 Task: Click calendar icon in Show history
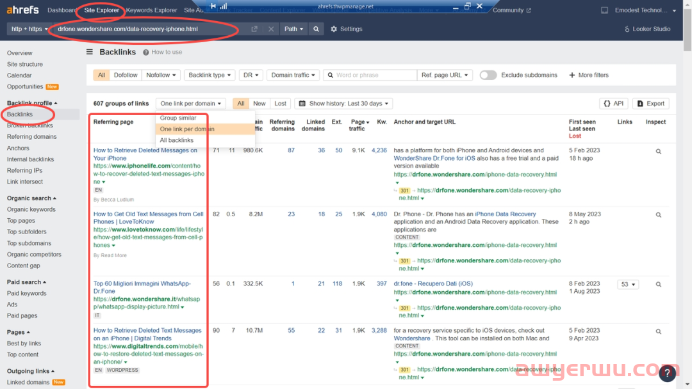(302, 104)
